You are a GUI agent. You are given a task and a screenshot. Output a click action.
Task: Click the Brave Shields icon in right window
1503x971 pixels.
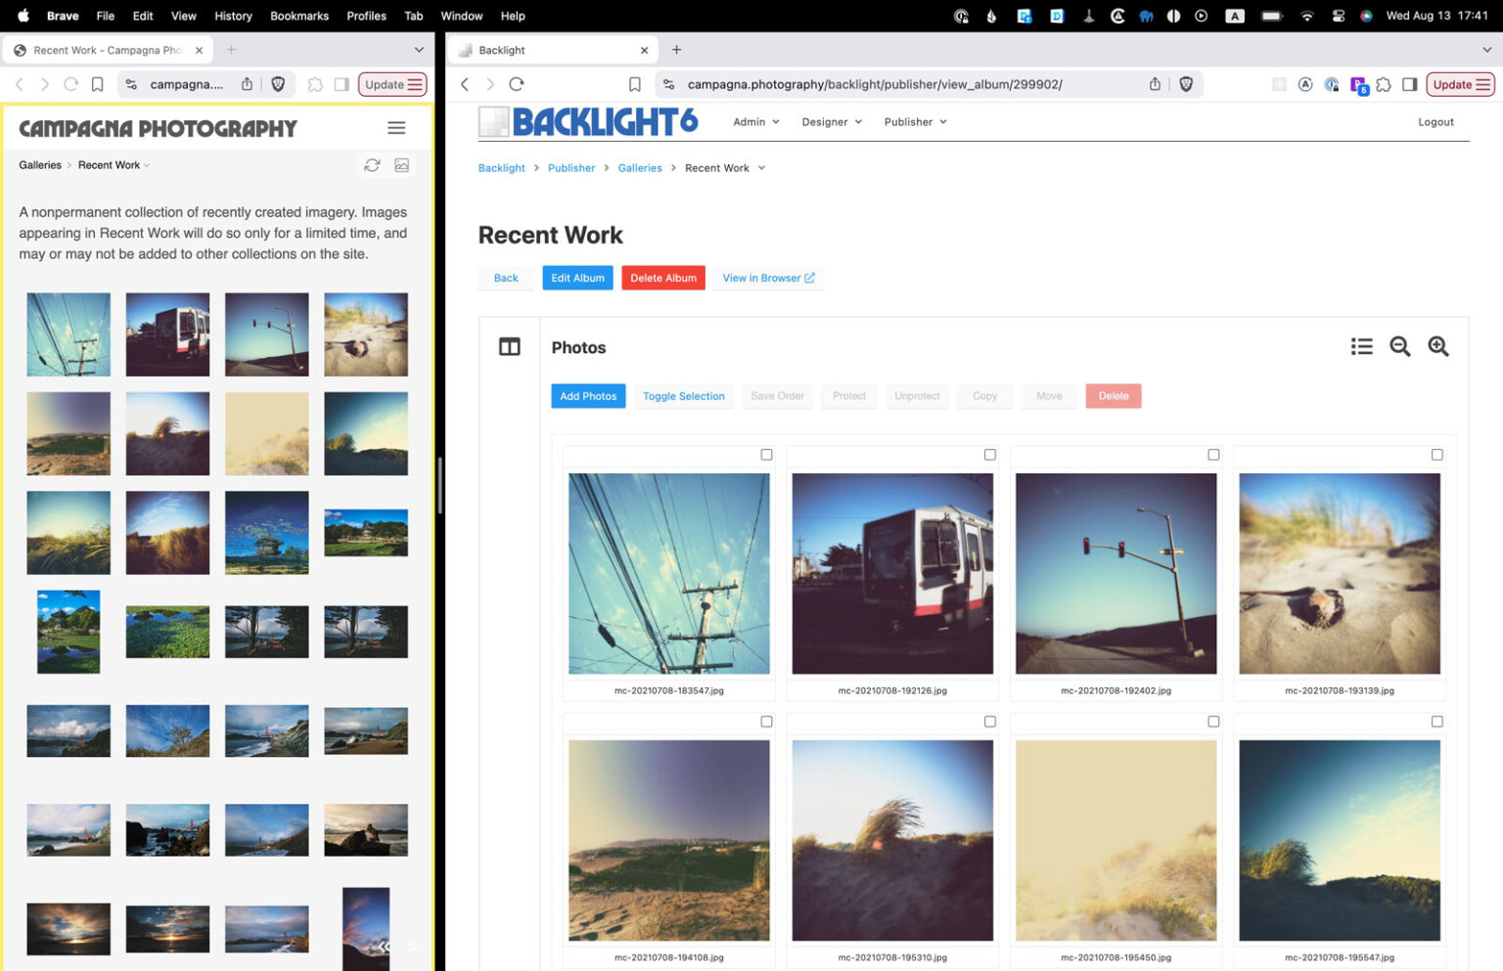(x=1186, y=84)
